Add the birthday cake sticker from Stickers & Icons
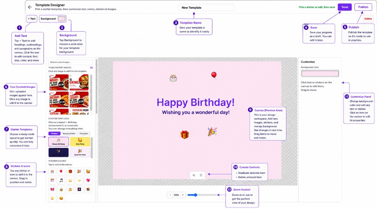This screenshot has width=377, height=209. pos(52,172)
